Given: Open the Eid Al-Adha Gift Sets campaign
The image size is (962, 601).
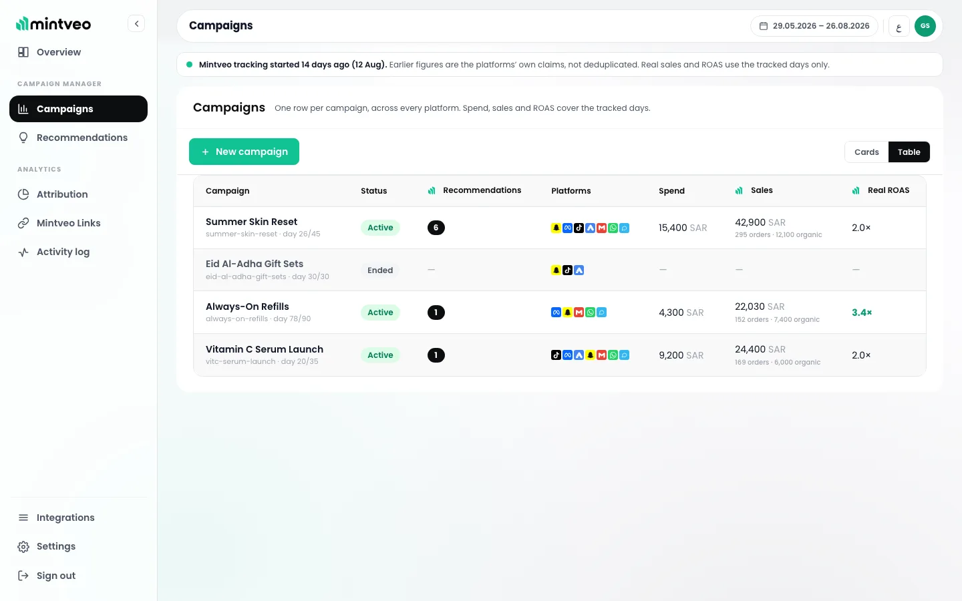Looking at the screenshot, I should [x=255, y=264].
